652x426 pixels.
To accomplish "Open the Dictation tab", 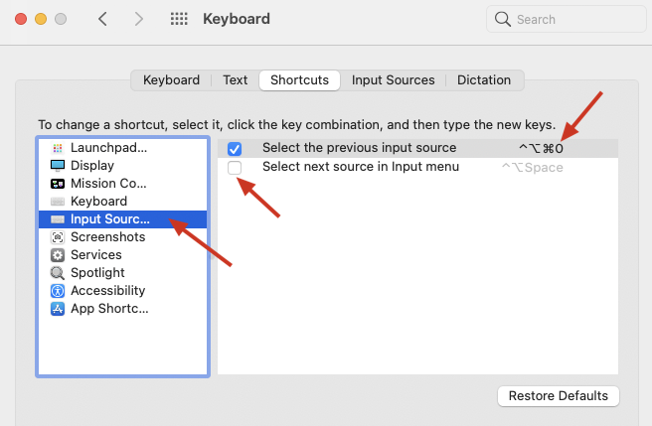I will 484,80.
